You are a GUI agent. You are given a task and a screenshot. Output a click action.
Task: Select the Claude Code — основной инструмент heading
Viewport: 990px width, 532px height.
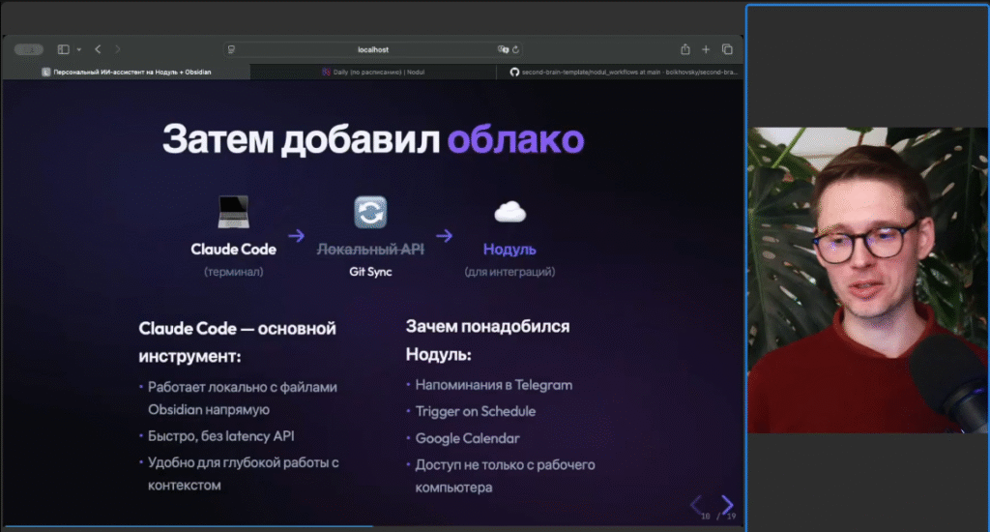pyautogui.click(x=238, y=341)
